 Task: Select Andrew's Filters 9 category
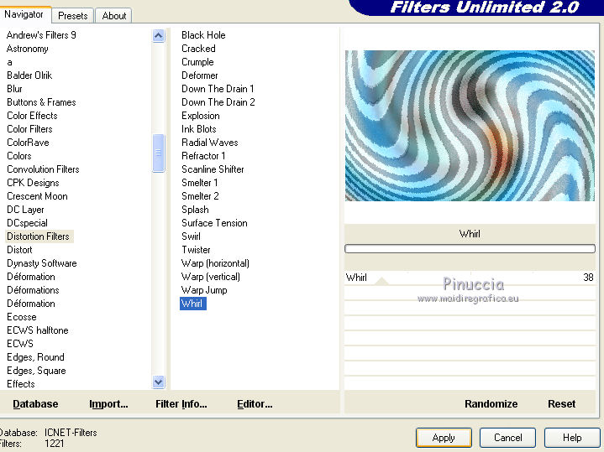click(41, 35)
